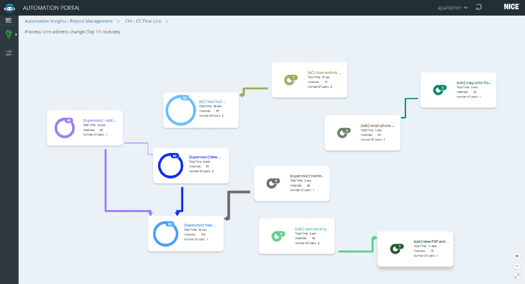Select the [Supervisor] - Add routine card

tap(85, 128)
